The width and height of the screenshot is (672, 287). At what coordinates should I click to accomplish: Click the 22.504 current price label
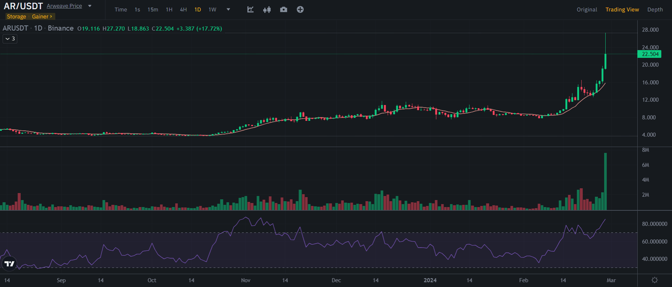(x=650, y=54)
